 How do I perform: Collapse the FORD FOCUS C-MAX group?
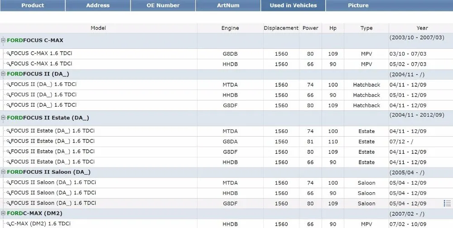point(3,40)
